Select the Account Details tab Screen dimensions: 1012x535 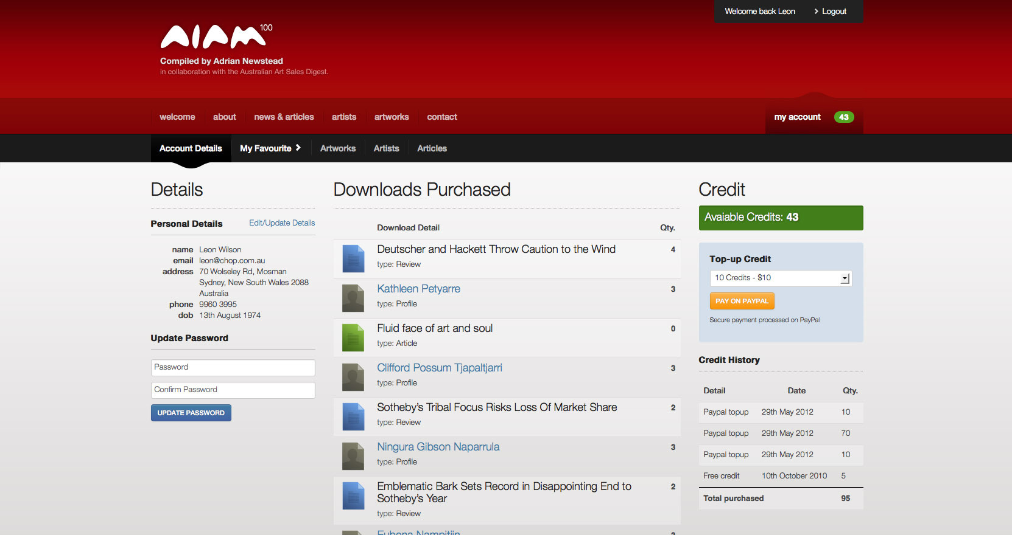[191, 148]
